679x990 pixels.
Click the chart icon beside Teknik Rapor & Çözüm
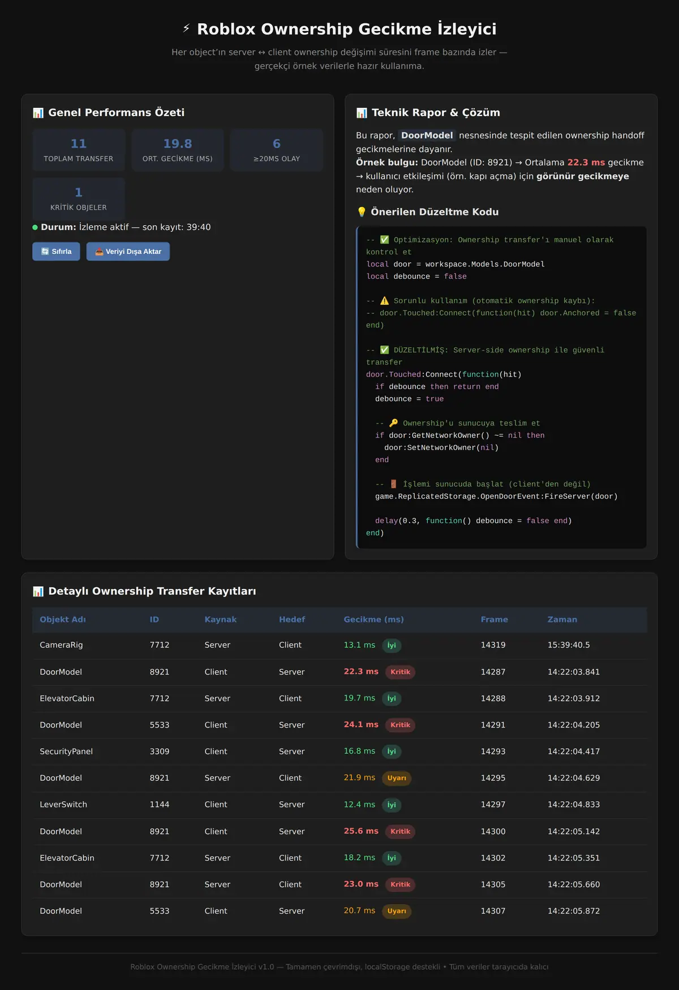[x=362, y=113]
